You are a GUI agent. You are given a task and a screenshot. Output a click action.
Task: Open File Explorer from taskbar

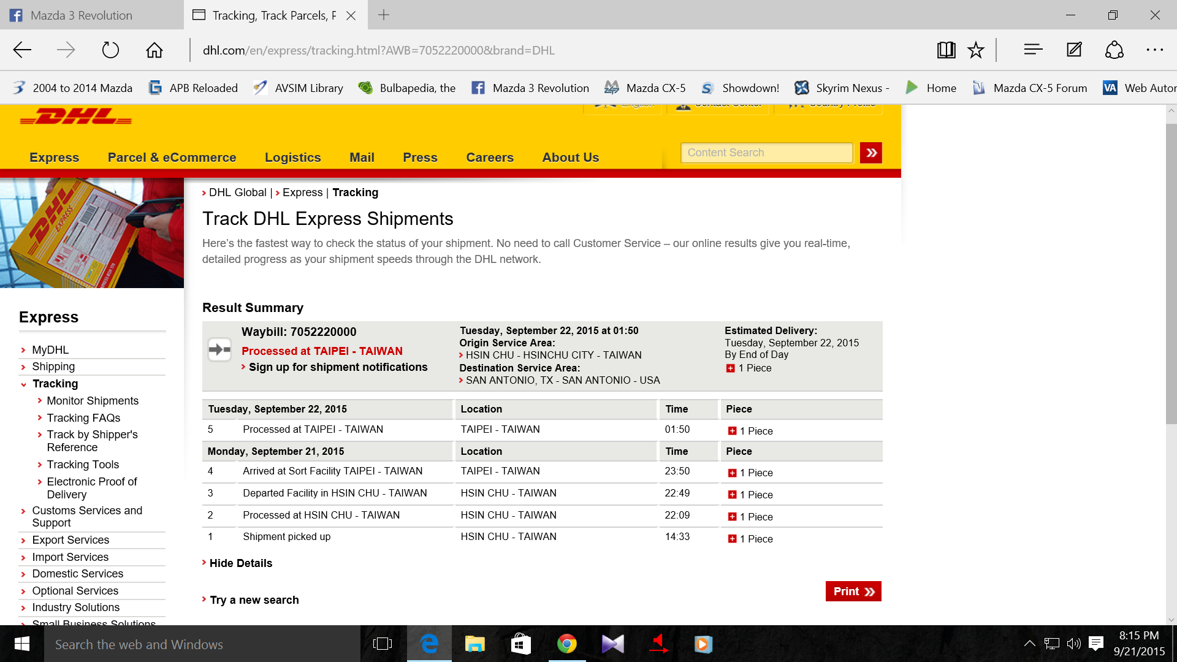click(x=474, y=644)
